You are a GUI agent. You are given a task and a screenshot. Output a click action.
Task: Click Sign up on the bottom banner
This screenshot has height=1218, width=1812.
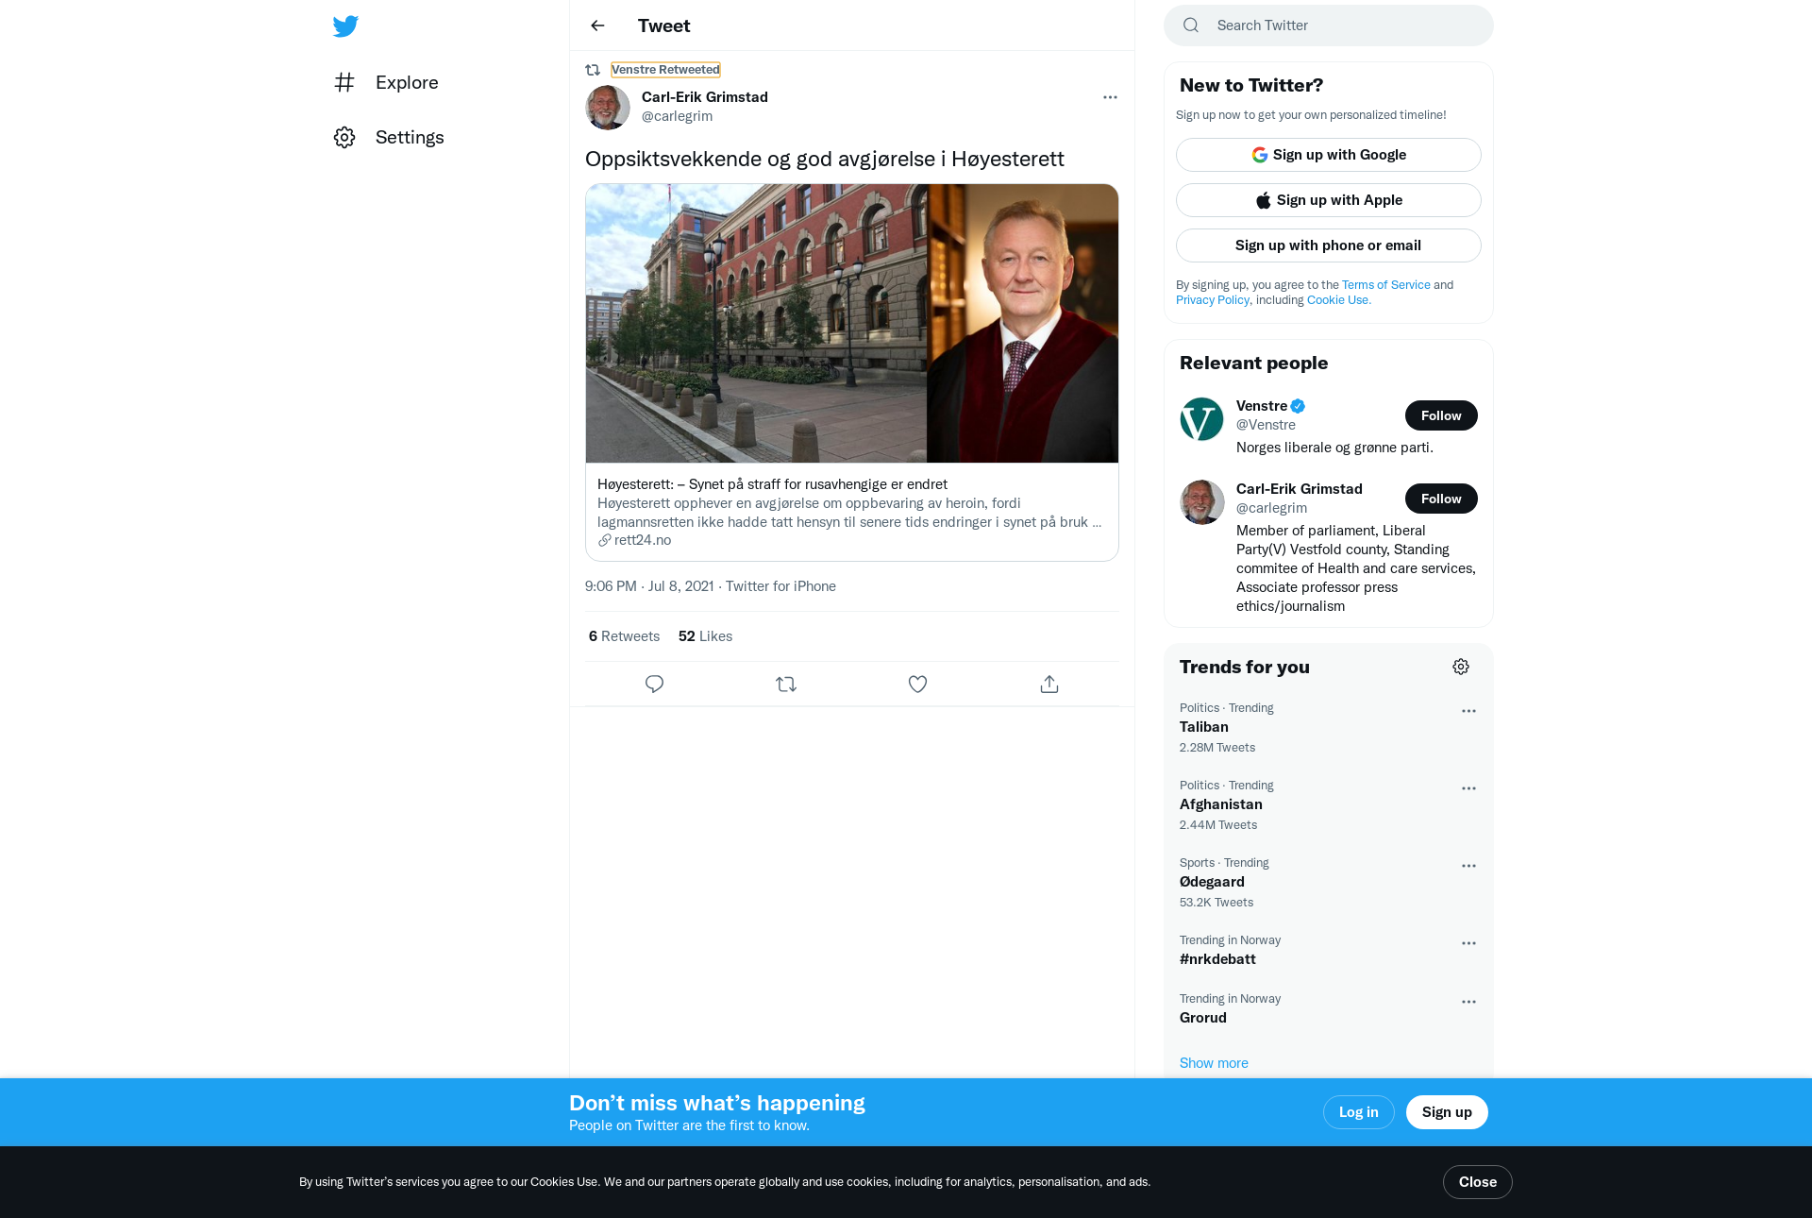pyautogui.click(x=1447, y=1112)
